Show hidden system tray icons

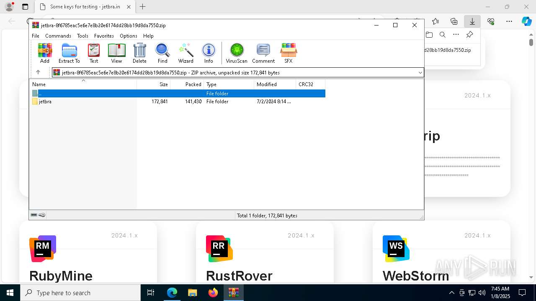pyautogui.click(x=451, y=293)
